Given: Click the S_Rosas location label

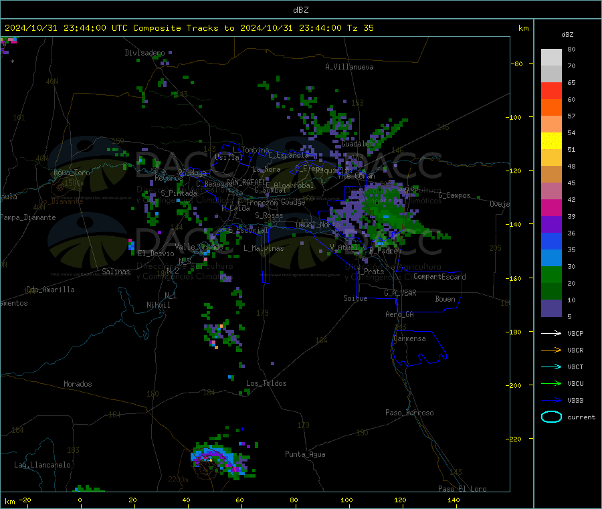Looking at the screenshot, I should pyautogui.click(x=269, y=216).
